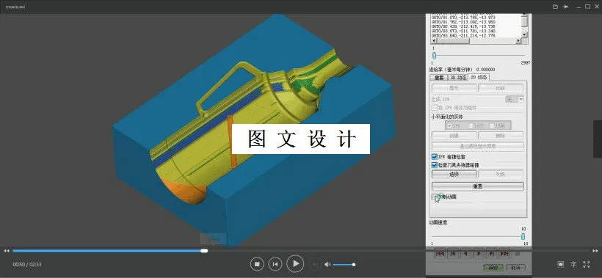This screenshot has height=278, width=602.
Task: Select the 过切 radio option
Action: tap(471, 125)
